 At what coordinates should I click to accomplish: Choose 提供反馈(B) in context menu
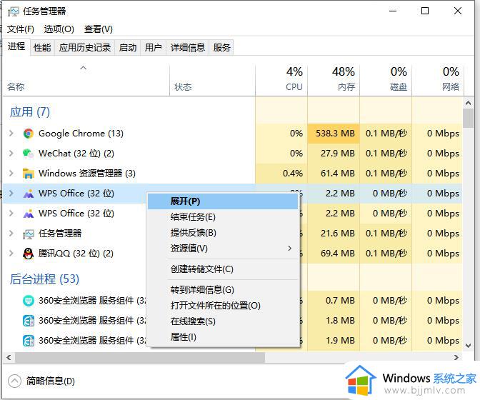point(223,233)
